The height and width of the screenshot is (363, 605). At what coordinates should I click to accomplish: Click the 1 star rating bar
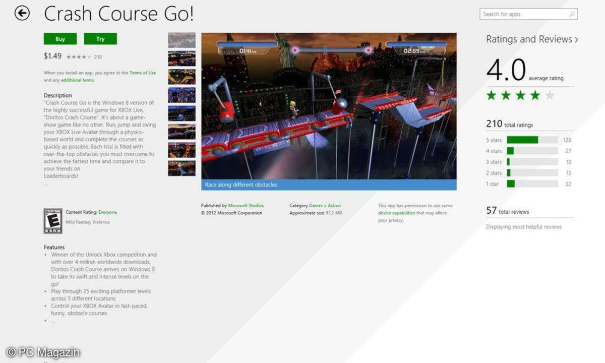coord(532,184)
